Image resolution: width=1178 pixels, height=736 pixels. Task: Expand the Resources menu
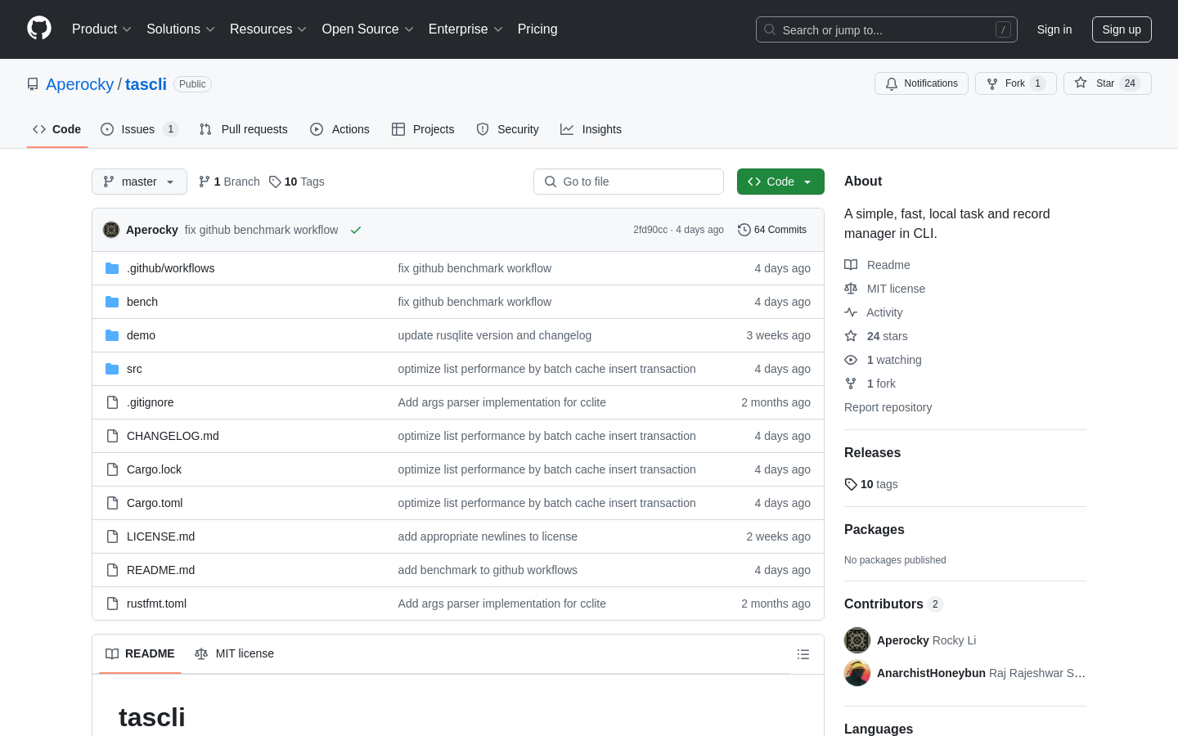point(268,29)
